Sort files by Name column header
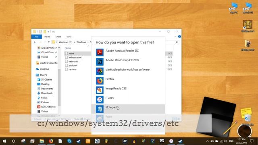The width and height of the screenshot is (258, 145). tap(68, 48)
